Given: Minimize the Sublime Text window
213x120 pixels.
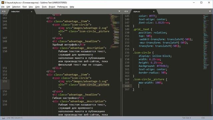Looking at the screenshot, I should click(194, 3).
